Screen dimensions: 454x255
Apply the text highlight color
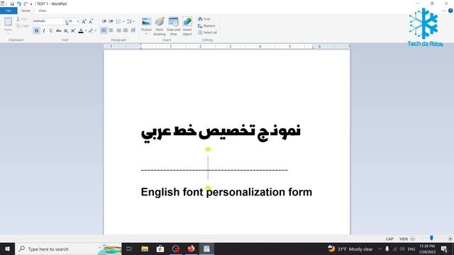pos(91,30)
